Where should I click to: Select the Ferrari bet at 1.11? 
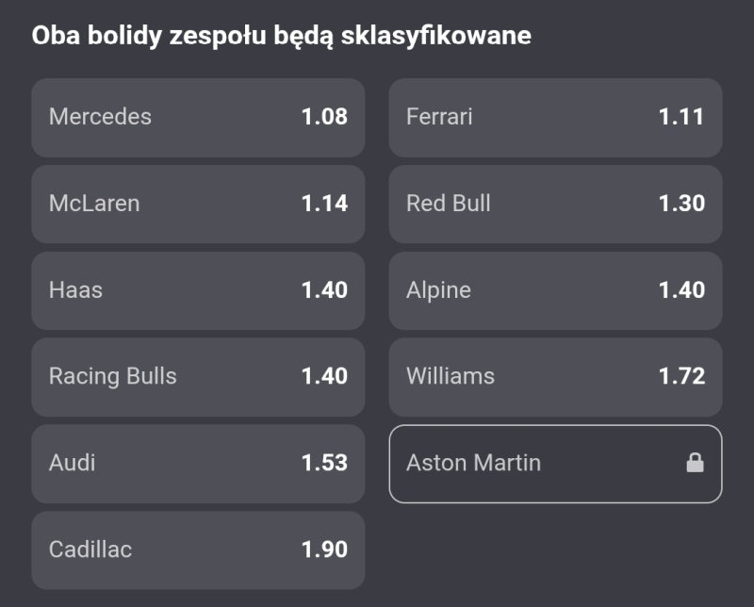click(555, 117)
